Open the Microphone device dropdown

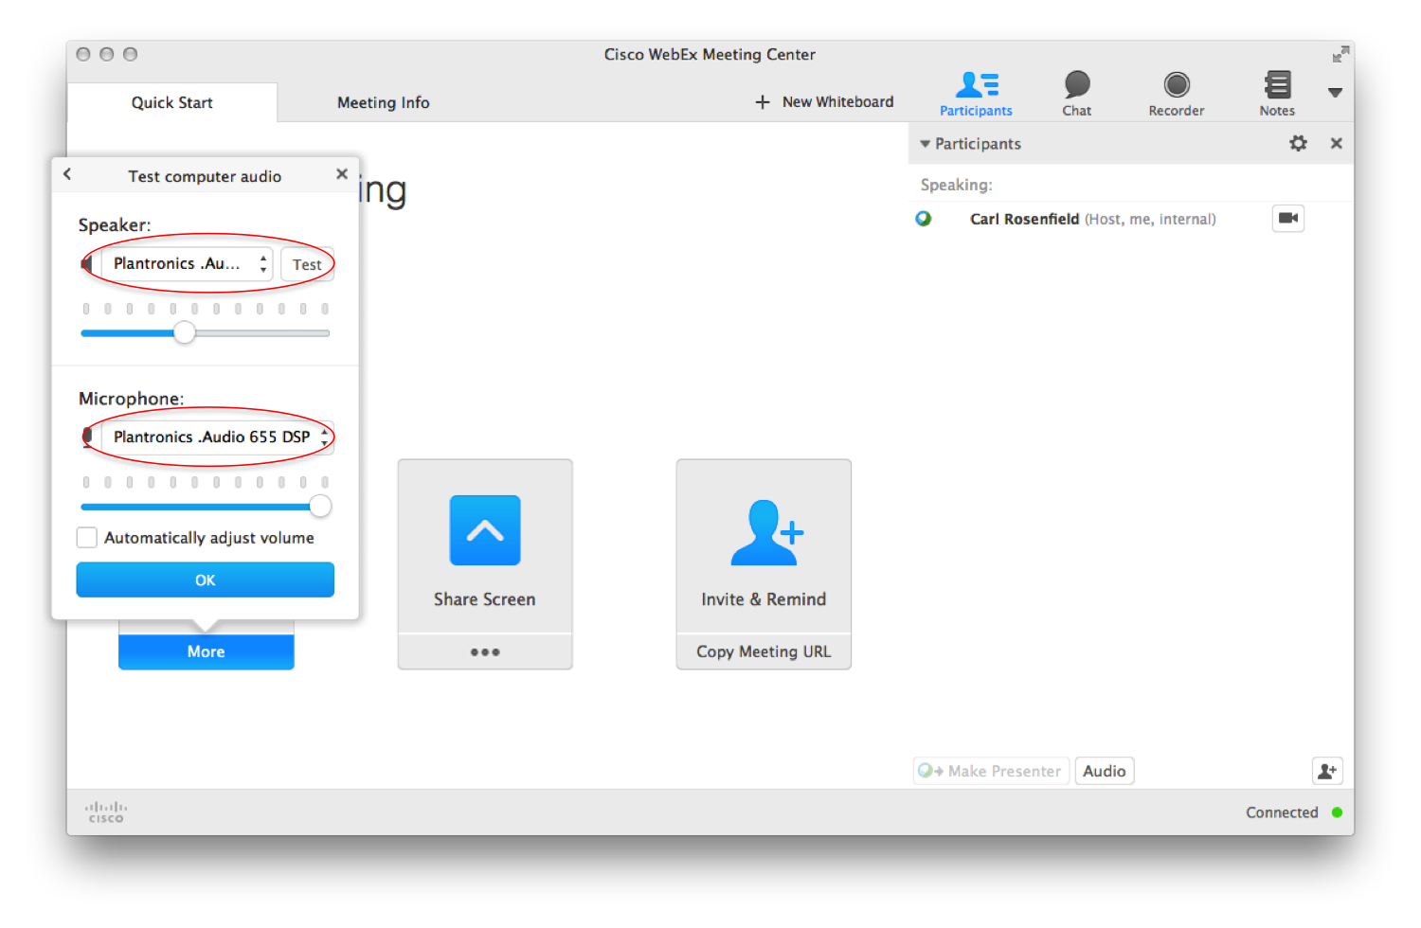217,437
